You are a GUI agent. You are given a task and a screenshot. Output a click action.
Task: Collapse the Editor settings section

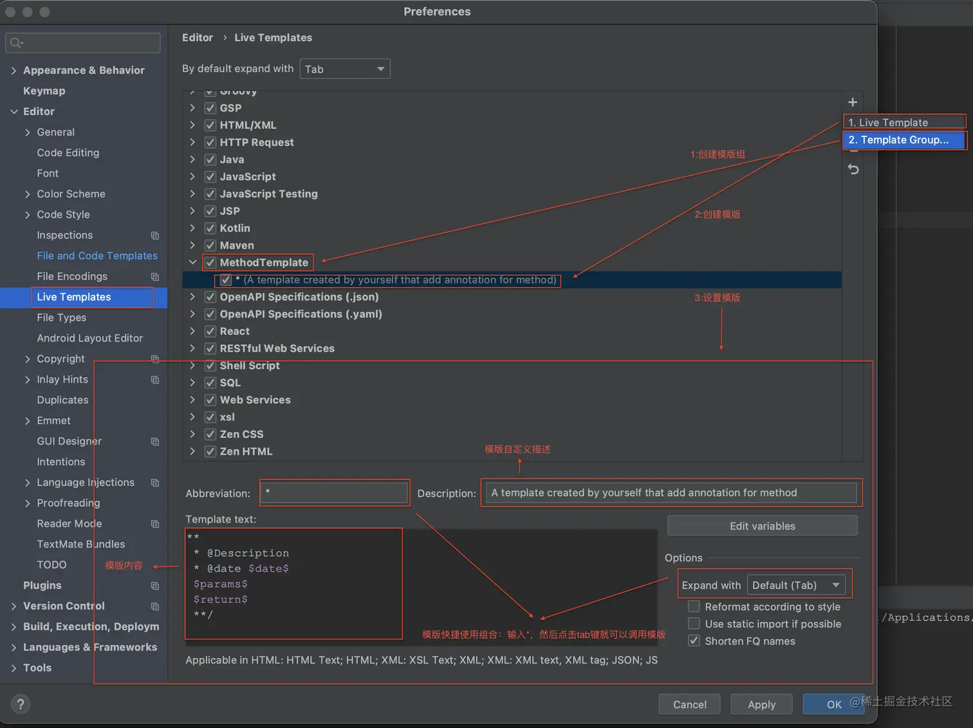[x=14, y=111]
